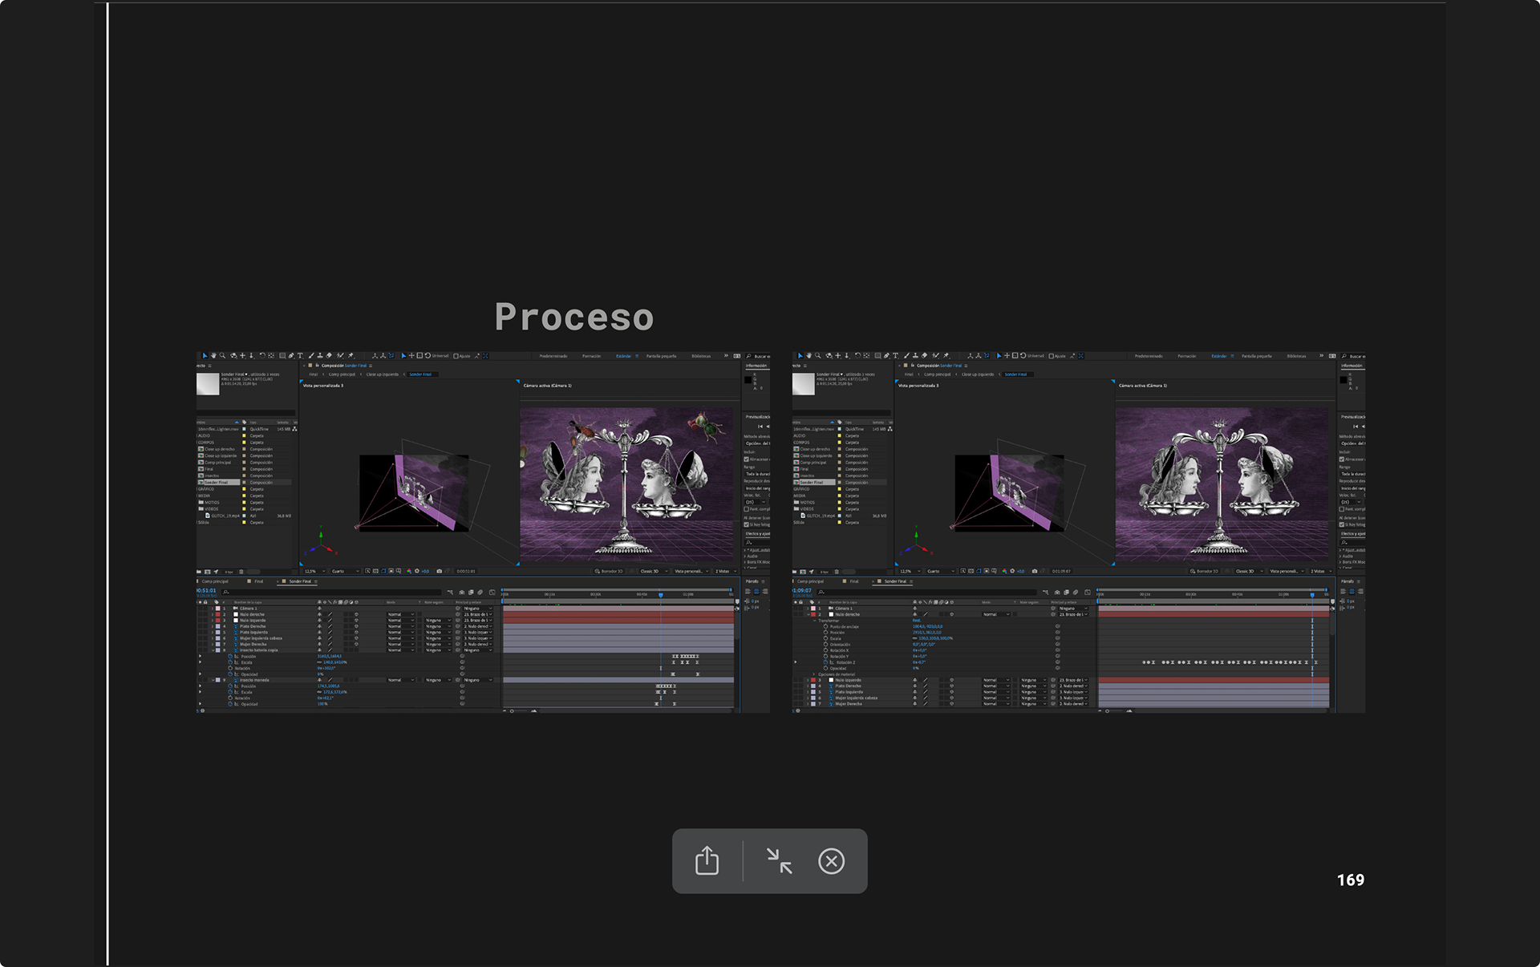The height and width of the screenshot is (967, 1540).
Task: Expand Opciones de material in the right screenshot
Action: point(815,674)
